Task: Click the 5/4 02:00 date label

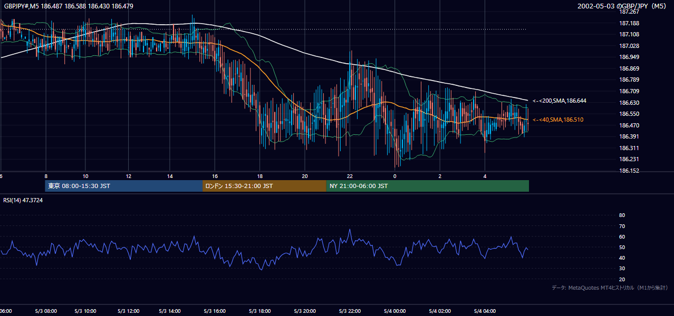Action: [439, 311]
